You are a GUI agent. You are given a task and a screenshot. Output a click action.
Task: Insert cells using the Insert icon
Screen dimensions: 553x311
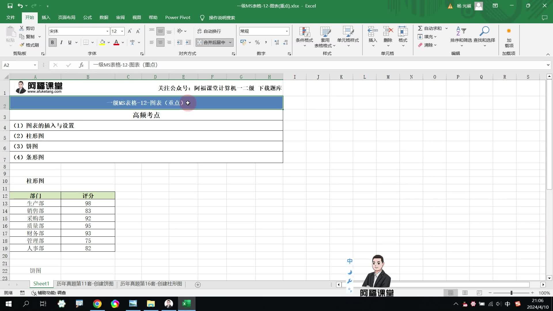pyautogui.click(x=373, y=31)
